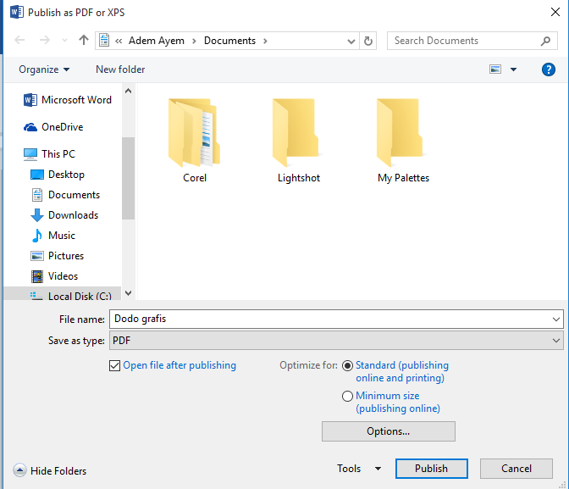The height and width of the screenshot is (489, 569).
Task: Select the Corel folder
Action: (x=195, y=140)
